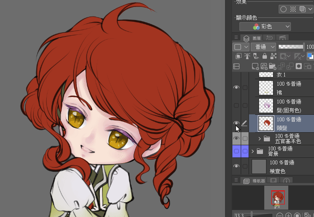Apply mask to layer icon
This screenshot has height=217, width=314.
(307, 66)
